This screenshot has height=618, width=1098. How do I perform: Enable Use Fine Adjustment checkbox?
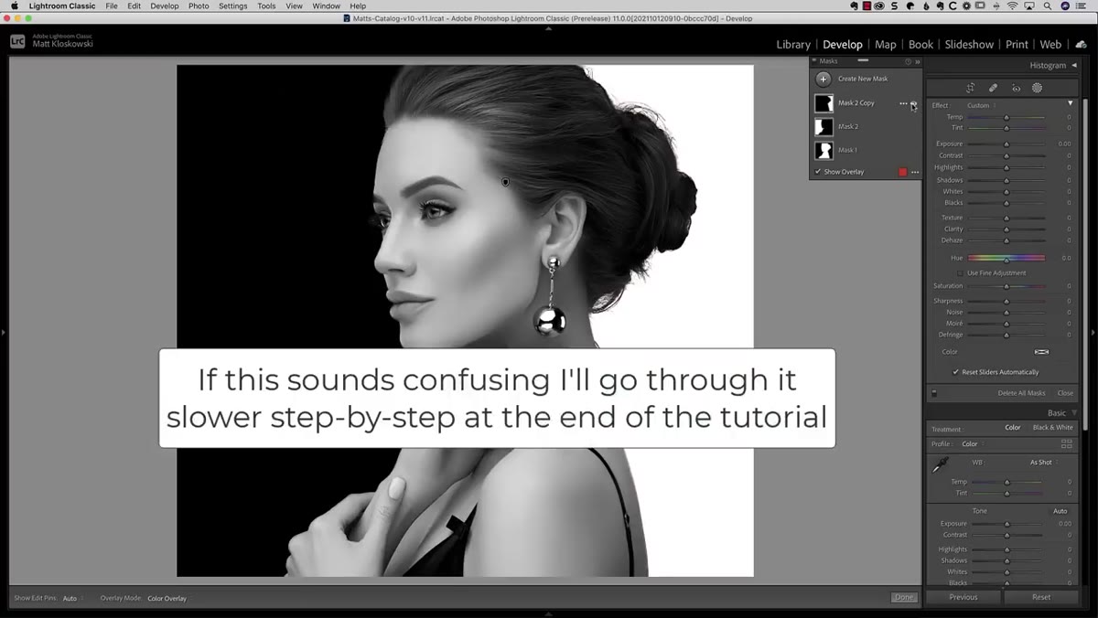[x=960, y=272]
